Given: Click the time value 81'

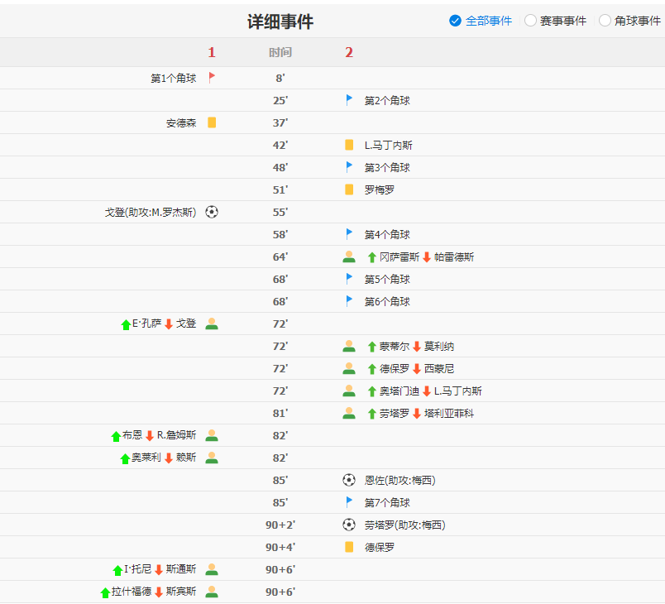Looking at the screenshot, I should tap(280, 414).
